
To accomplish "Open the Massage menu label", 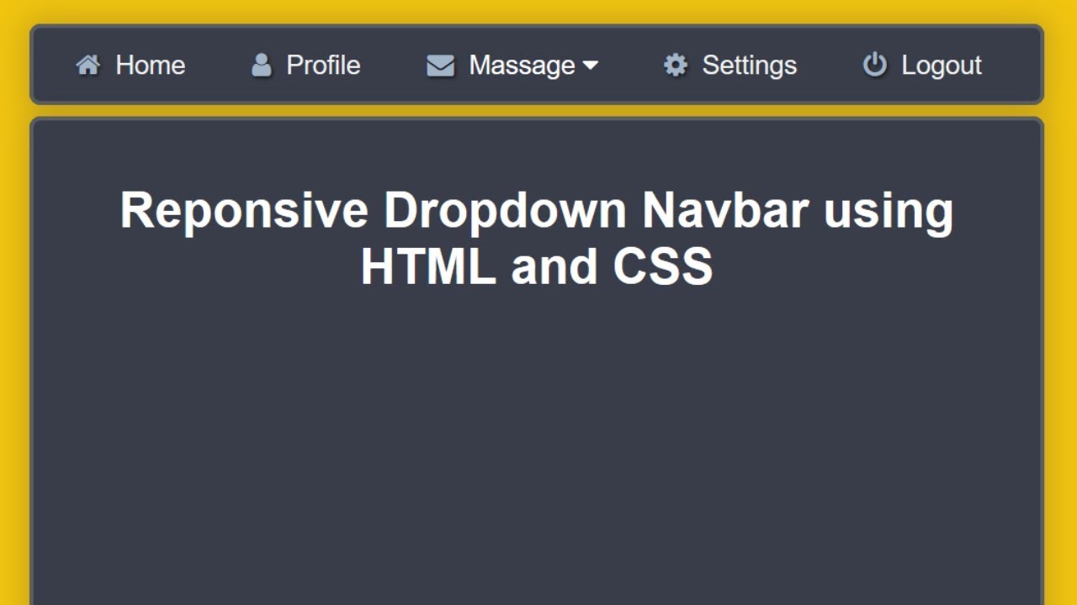I will click(x=522, y=65).
